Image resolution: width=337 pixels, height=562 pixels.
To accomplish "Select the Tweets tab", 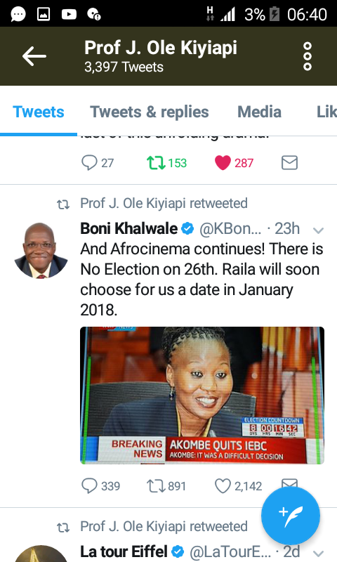I will click(39, 112).
